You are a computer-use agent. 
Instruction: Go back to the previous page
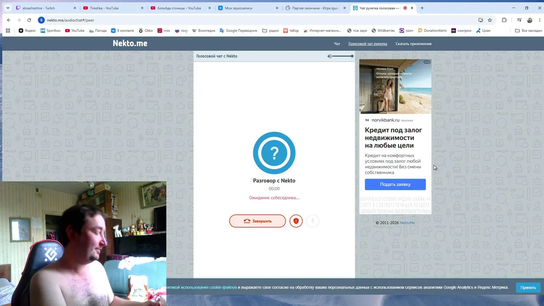pos(8,20)
